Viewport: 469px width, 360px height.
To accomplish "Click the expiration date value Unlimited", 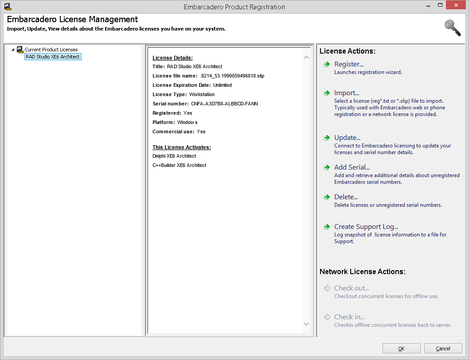I will pos(223,85).
